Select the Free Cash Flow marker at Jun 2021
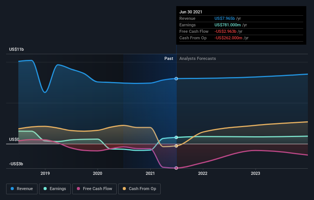 (x=176, y=168)
